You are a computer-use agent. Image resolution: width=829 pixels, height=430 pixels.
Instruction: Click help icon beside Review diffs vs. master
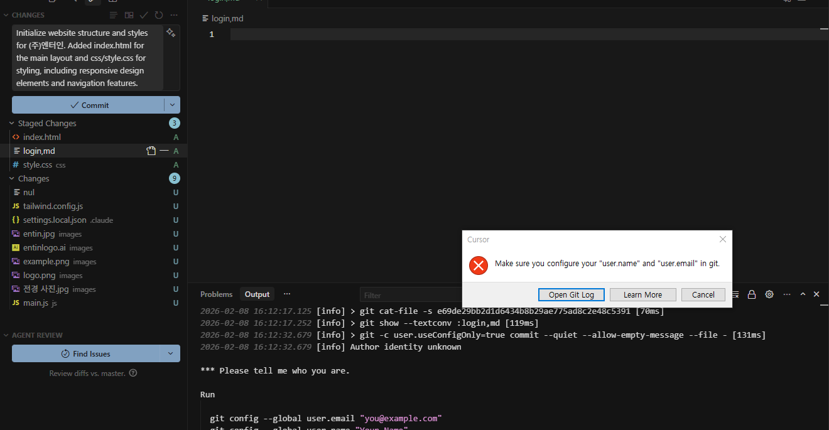(133, 373)
